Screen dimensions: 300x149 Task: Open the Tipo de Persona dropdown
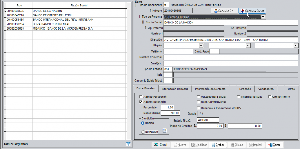[x=263, y=17]
